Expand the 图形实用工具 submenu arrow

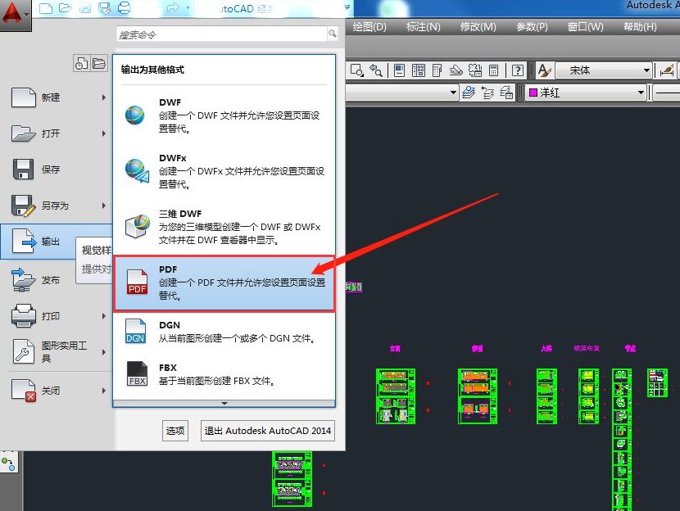pos(104,351)
